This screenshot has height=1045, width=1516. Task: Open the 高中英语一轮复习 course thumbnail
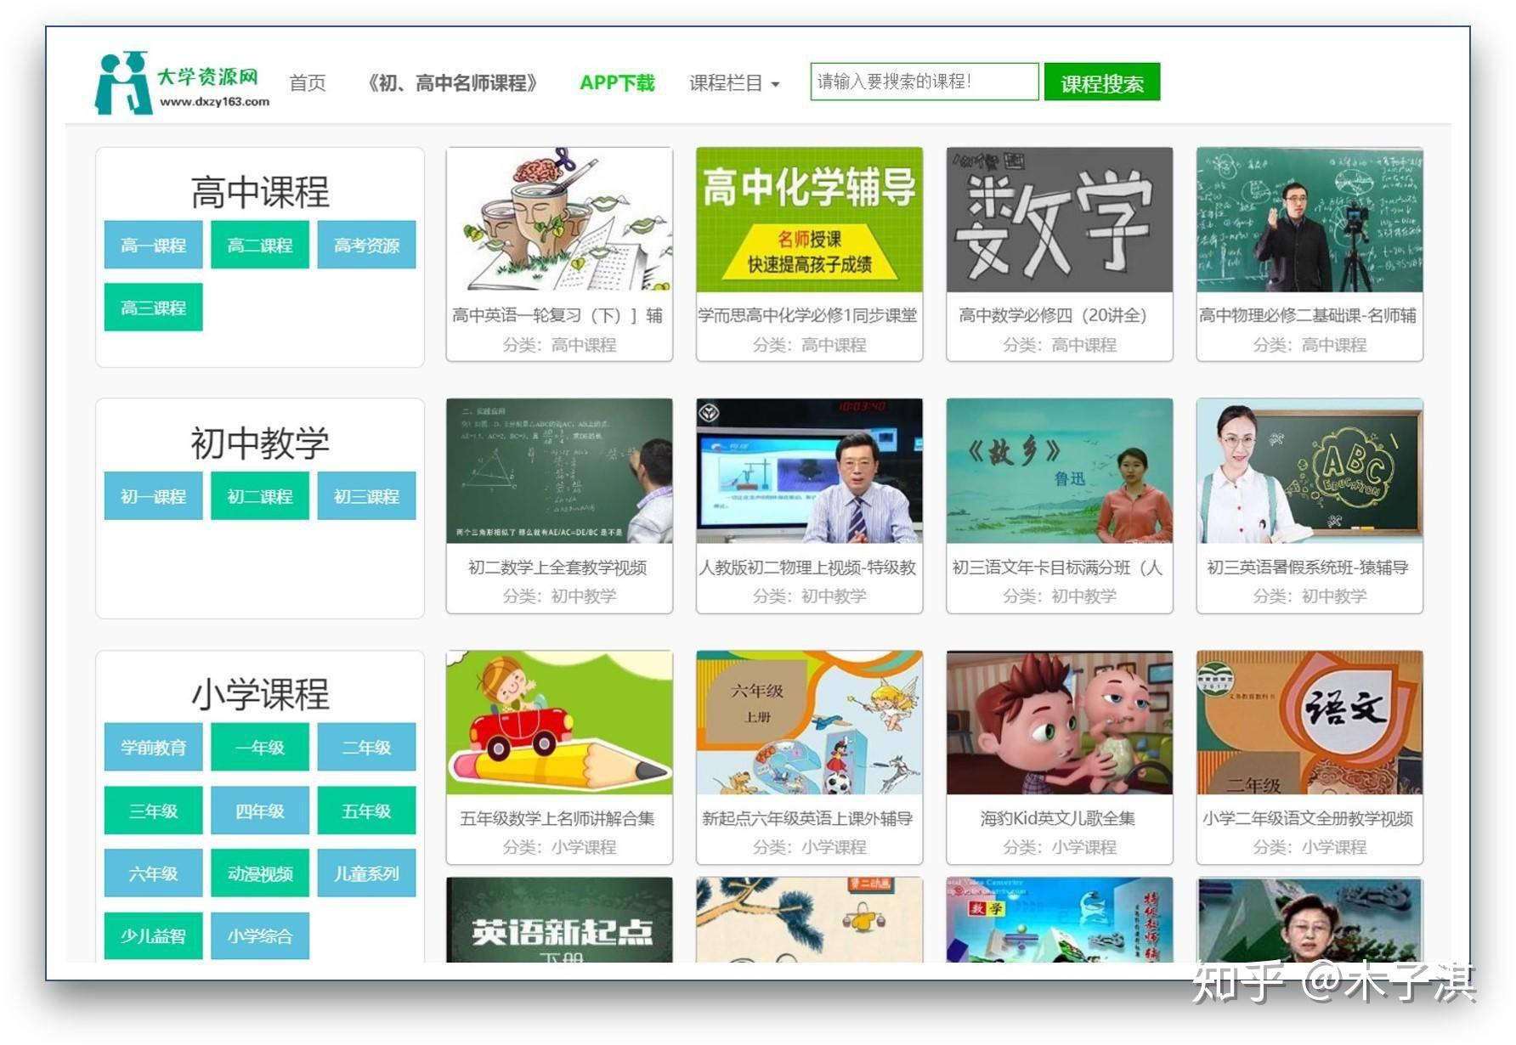559,220
